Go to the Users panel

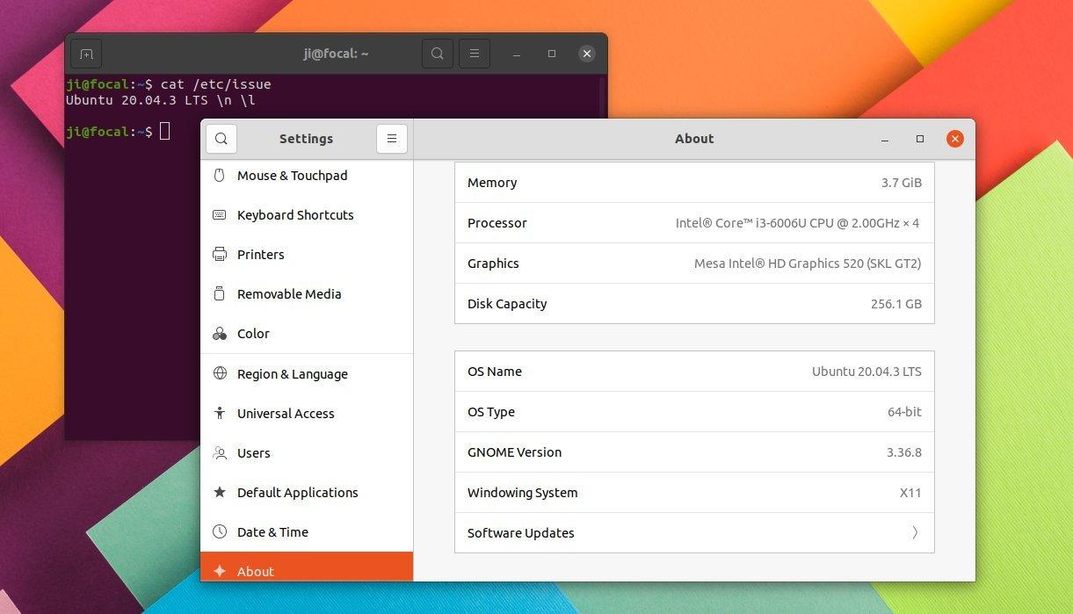click(307, 453)
